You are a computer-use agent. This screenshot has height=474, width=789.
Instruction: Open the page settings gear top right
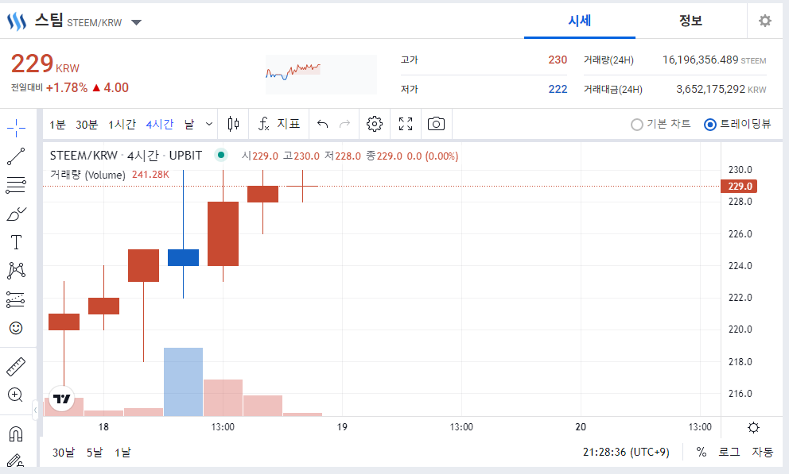click(765, 21)
